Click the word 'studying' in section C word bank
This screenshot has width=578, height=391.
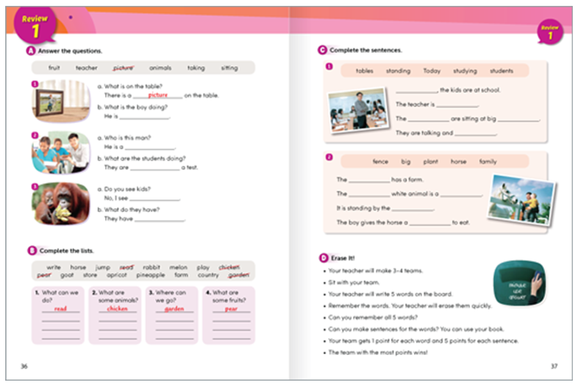(465, 70)
